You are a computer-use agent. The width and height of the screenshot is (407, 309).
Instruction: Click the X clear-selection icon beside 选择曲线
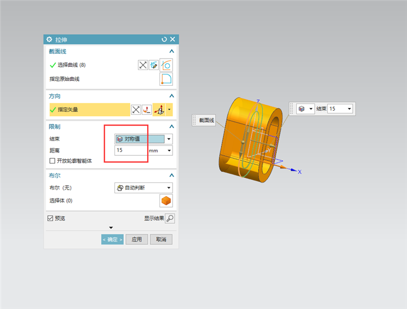point(143,65)
